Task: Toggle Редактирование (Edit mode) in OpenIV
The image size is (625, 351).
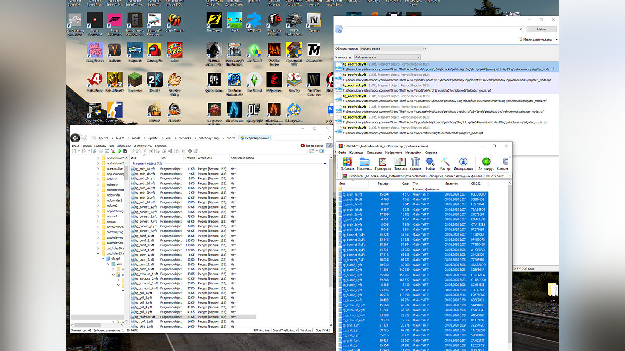Action: tap(255, 138)
